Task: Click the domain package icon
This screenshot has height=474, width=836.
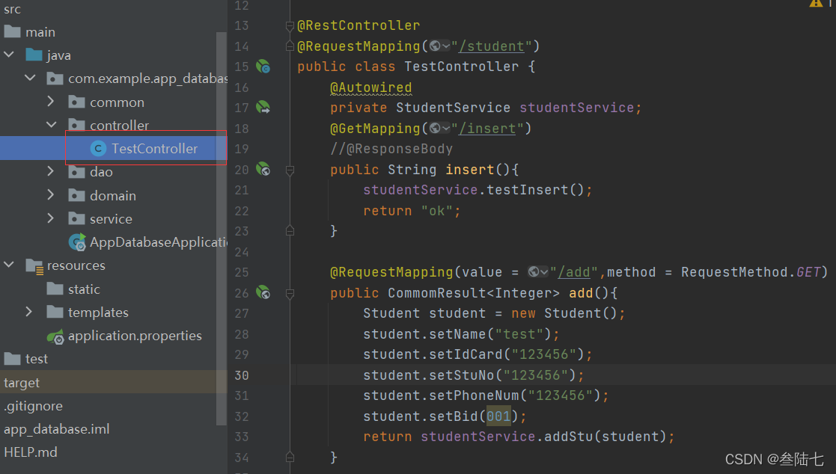Action: coord(77,195)
